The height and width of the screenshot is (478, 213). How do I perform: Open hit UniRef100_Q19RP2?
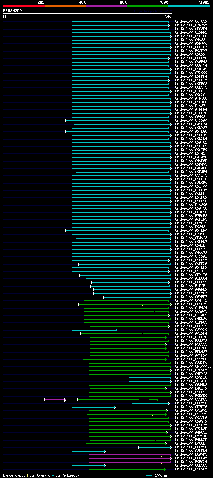point(191,33)
